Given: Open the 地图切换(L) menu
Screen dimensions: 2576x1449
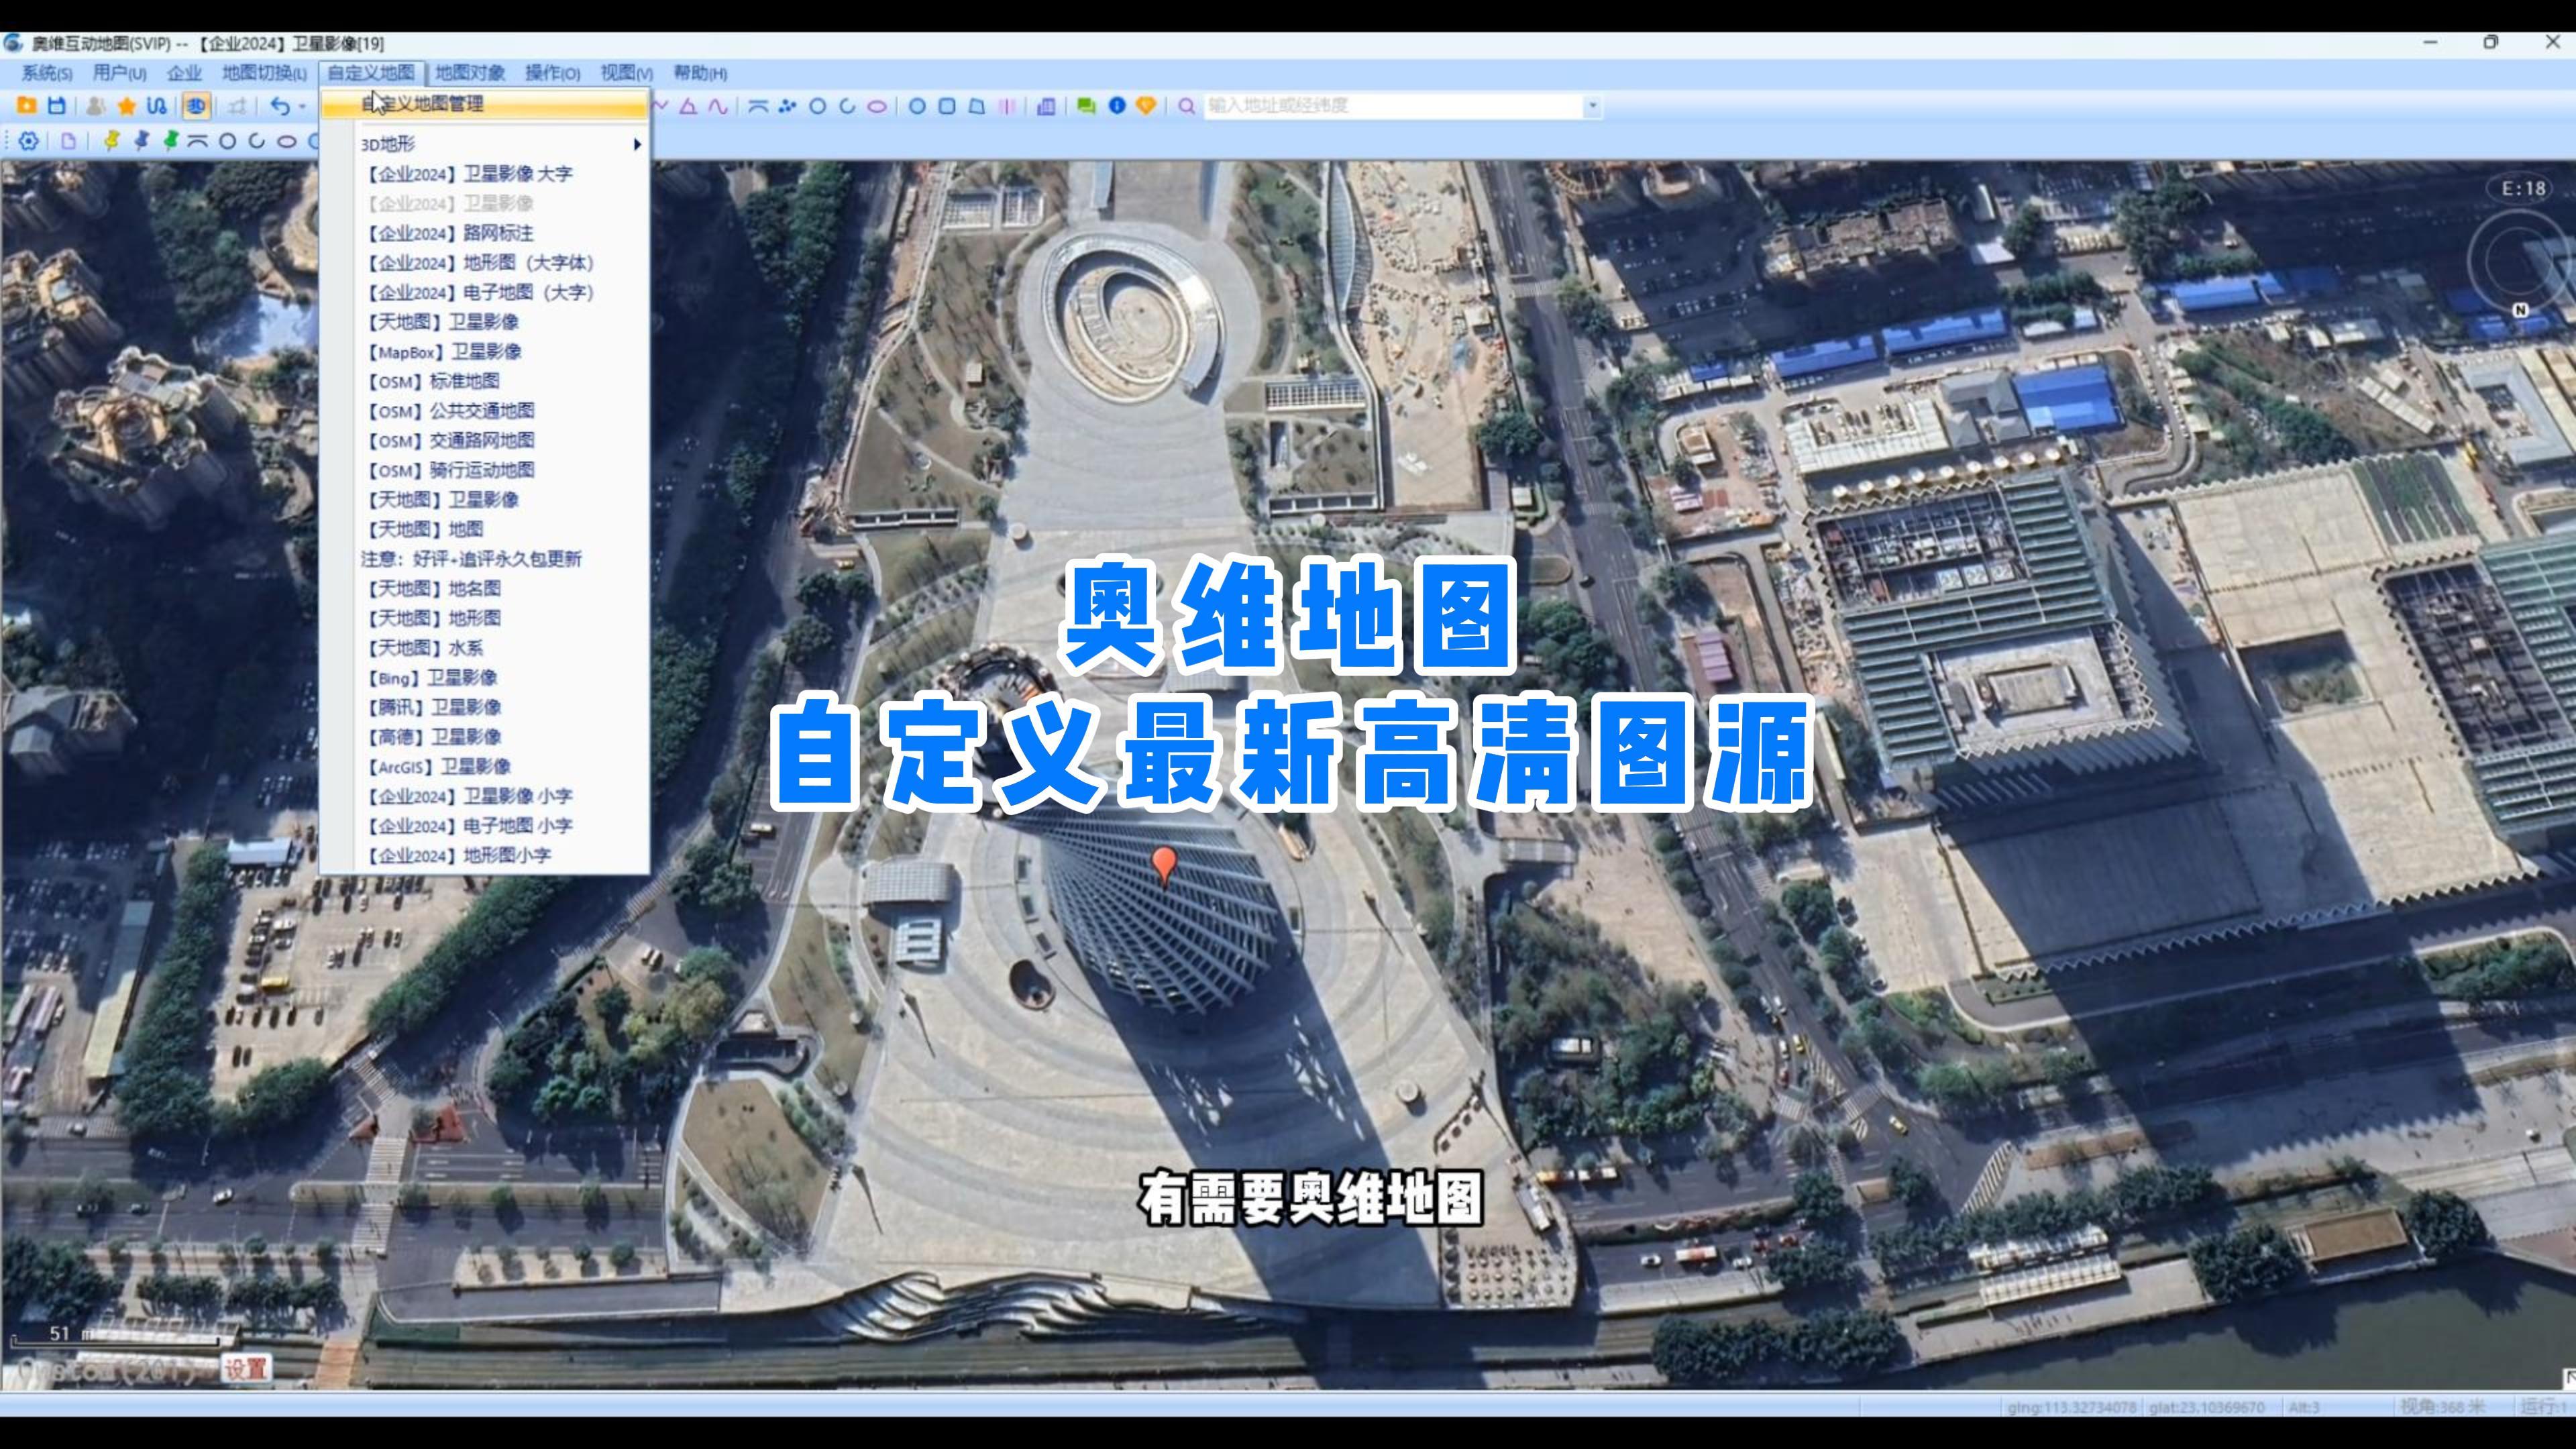Looking at the screenshot, I should tap(264, 73).
